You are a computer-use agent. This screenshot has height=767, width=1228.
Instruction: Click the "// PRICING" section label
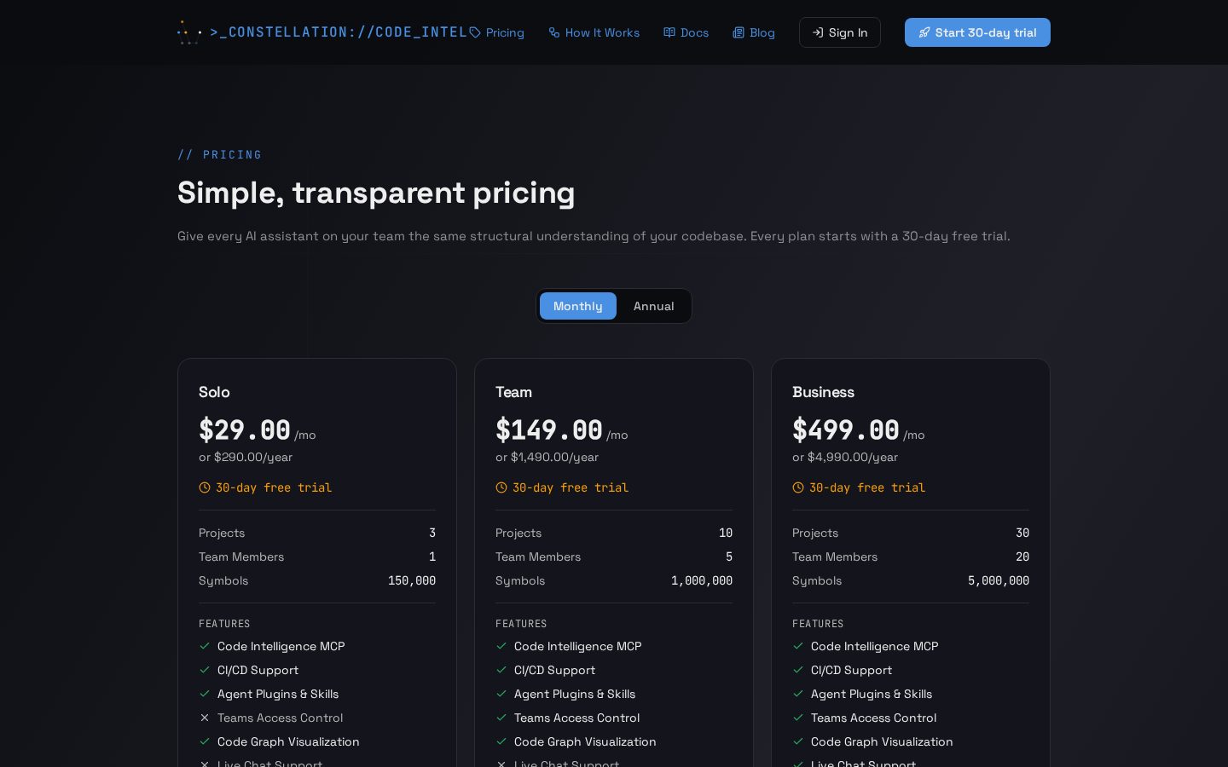[x=220, y=154]
